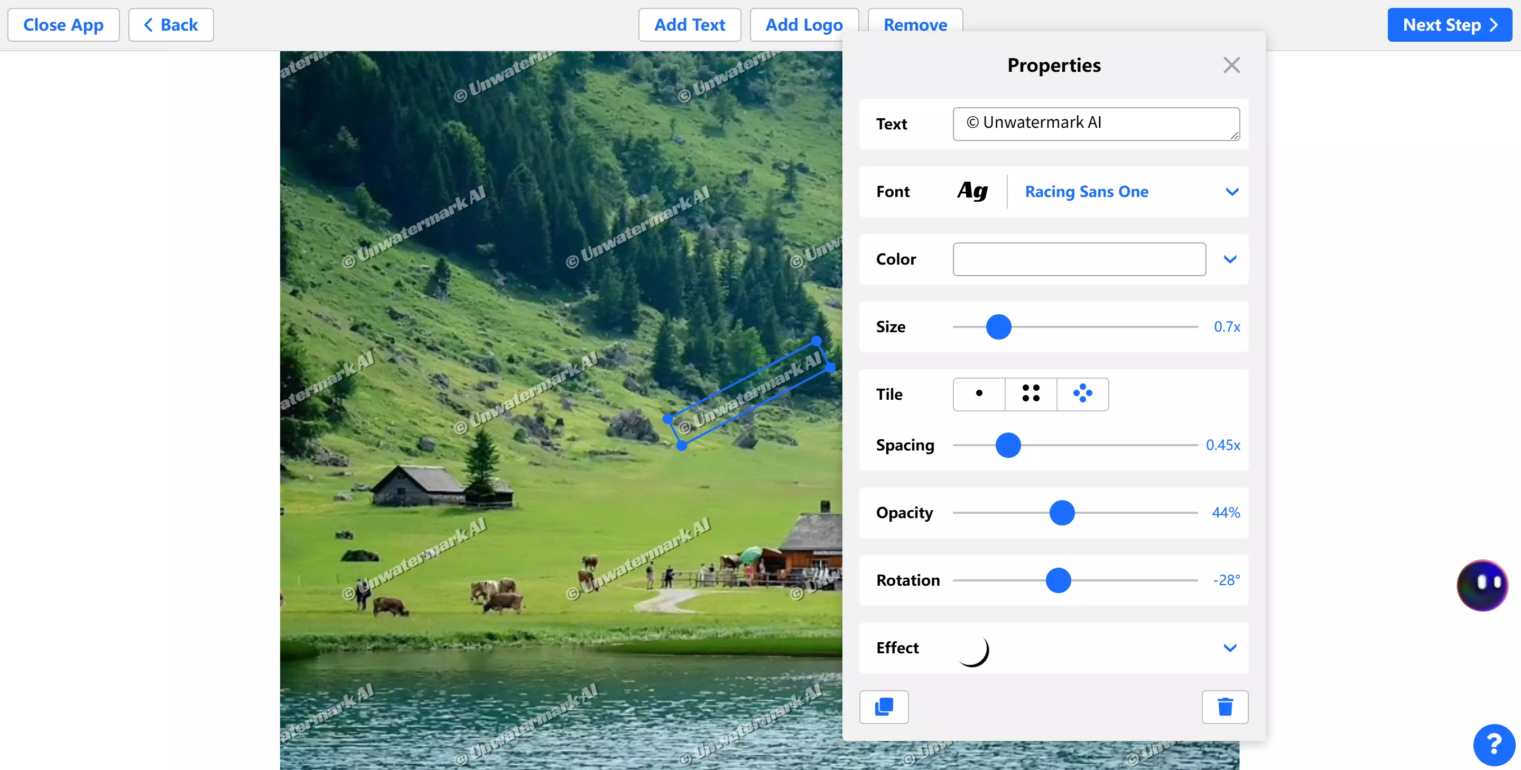Click the Remove button

(915, 25)
